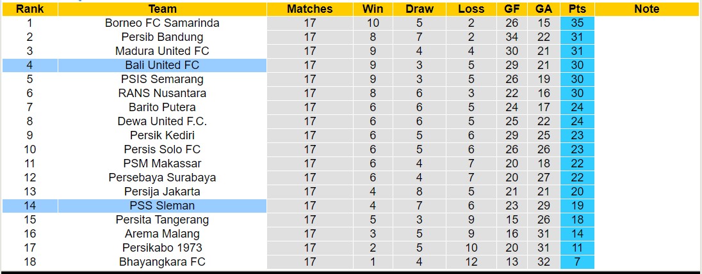Sort by the Team column header

(x=162, y=9)
